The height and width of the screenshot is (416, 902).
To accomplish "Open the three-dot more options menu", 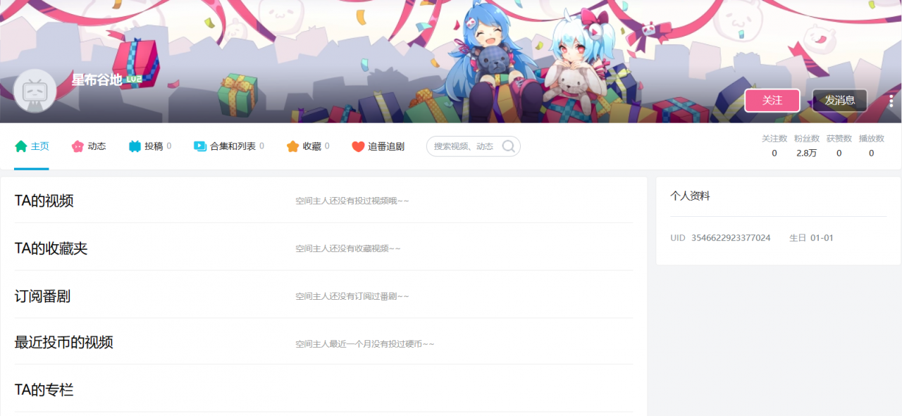I will coord(891,101).
